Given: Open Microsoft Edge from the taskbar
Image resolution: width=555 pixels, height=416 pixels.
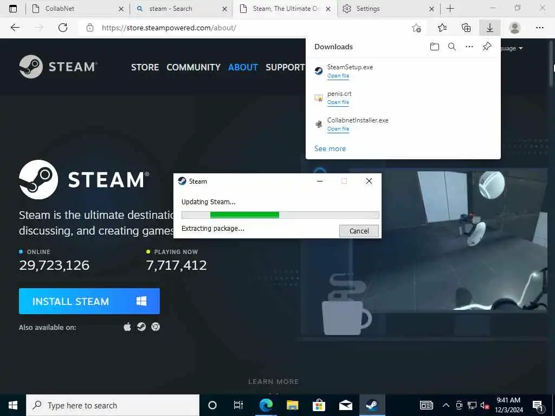Looking at the screenshot, I should 266,405.
